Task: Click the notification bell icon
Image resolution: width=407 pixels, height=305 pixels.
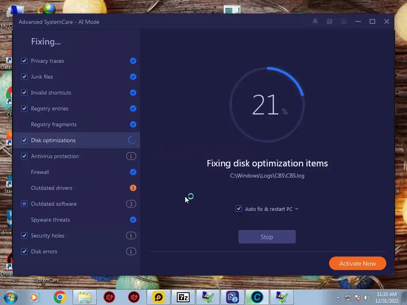Action: [x=315, y=21]
